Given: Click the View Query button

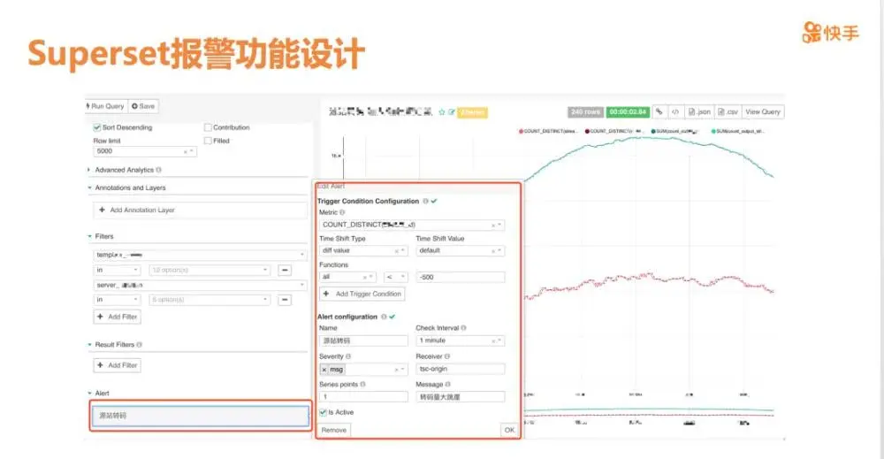Looking at the screenshot, I should pyautogui.click(x=763, y=111).
